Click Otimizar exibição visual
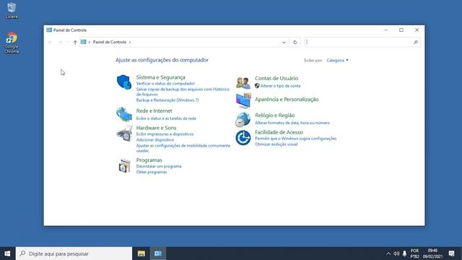Viewport: 462px width, 260px height. pyautogui.click(x=276, y=144)
